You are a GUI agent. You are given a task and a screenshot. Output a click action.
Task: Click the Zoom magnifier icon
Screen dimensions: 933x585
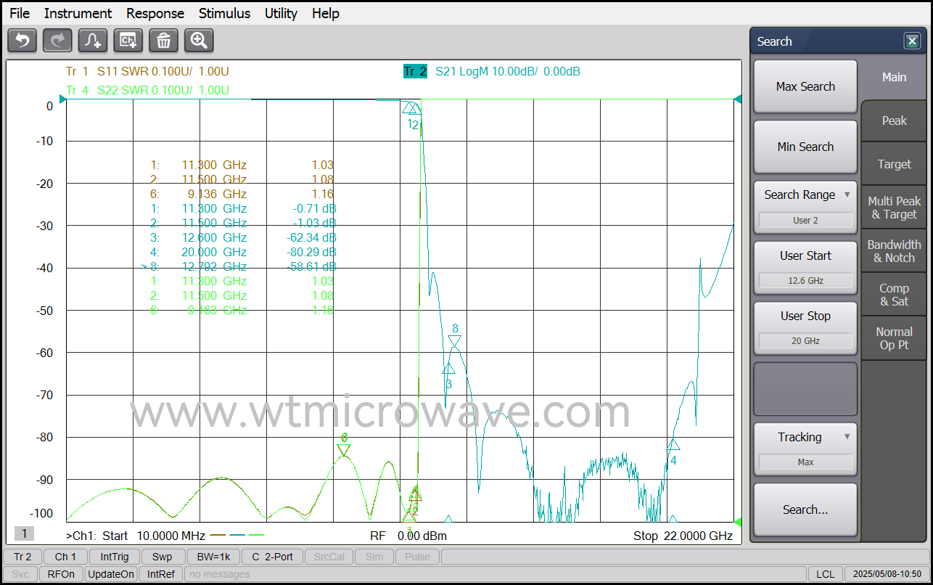[199, 41]
